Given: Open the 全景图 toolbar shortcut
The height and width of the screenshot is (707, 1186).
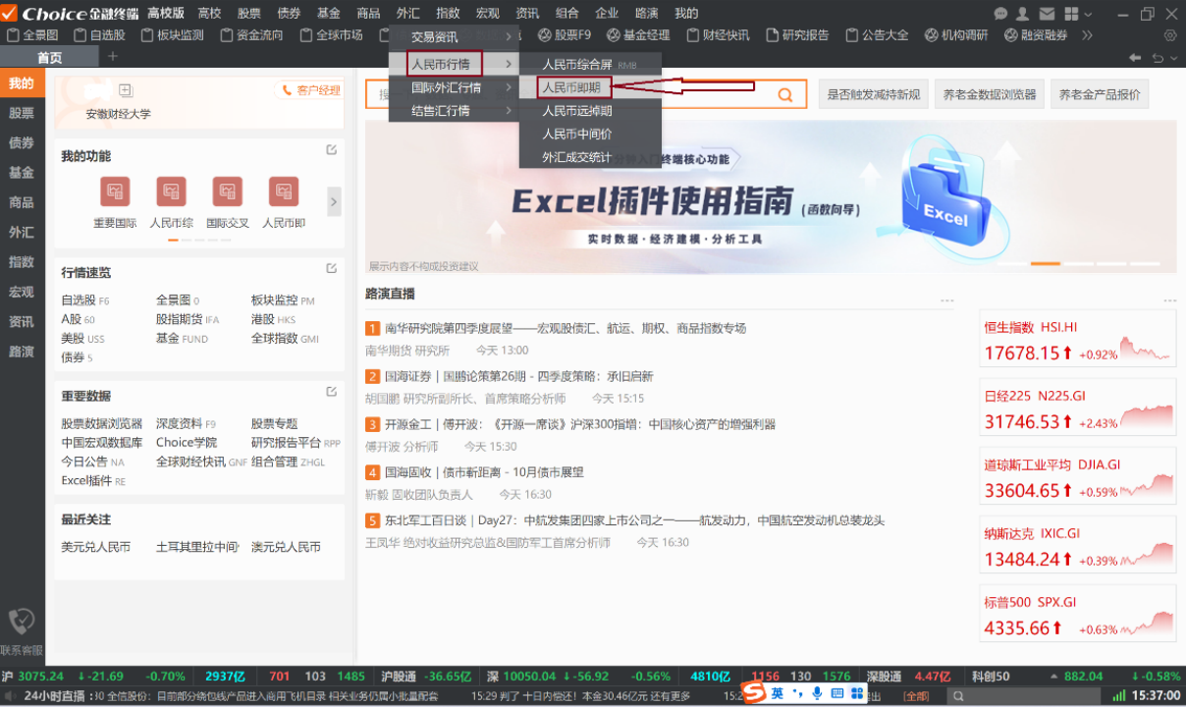Looking at the screenshot, I should tap(32, 35).
